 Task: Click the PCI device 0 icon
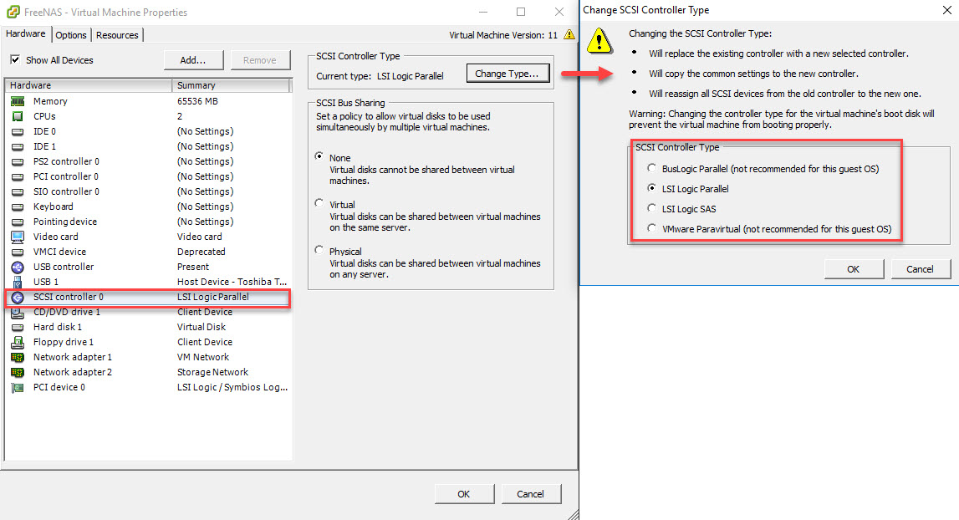18,387
